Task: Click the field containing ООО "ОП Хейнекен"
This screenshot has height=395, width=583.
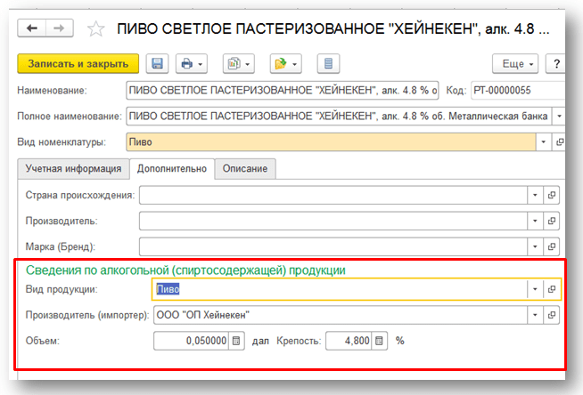Action: (x=341, y=315)
